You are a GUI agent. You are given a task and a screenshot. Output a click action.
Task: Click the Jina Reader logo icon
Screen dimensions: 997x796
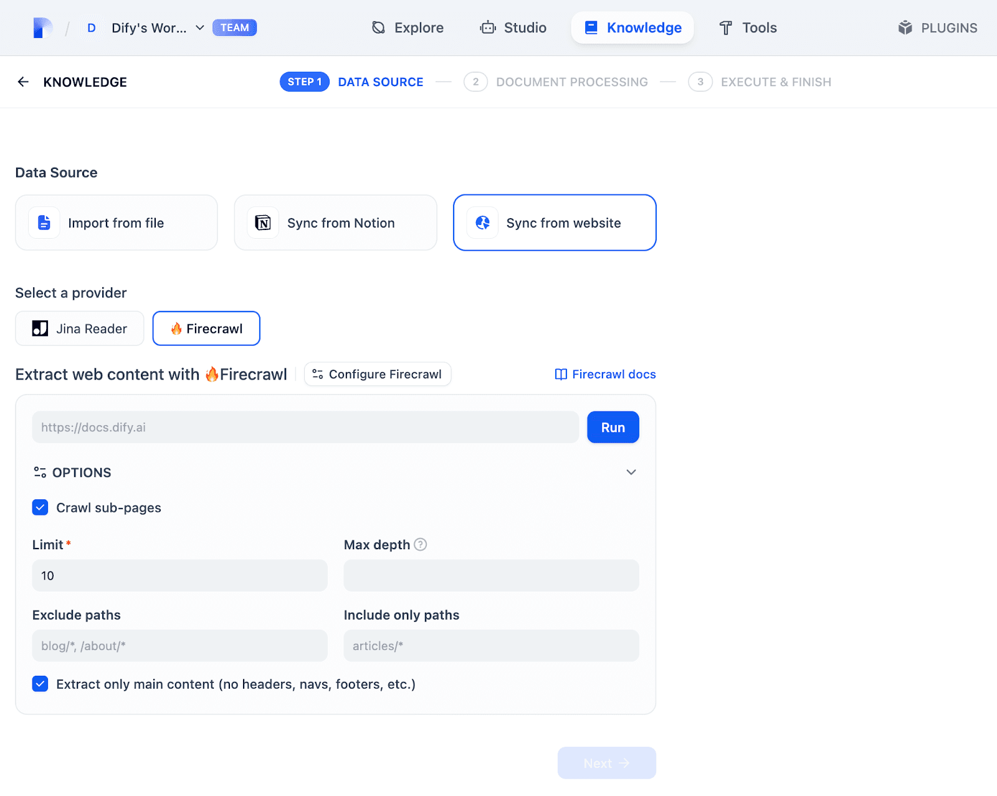(x=41, y=328)
